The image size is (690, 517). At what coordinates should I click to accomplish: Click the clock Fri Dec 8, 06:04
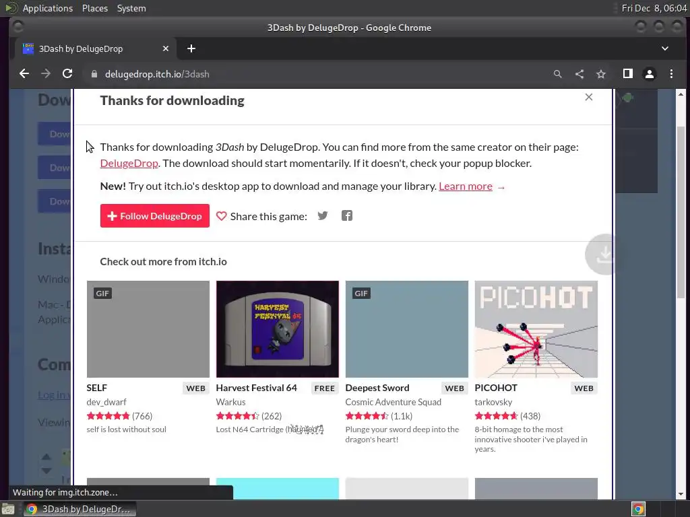[x=654, y=8]
